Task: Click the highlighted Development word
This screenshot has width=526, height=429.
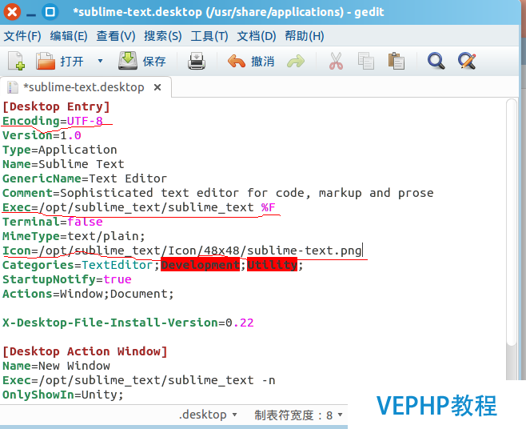Action: (x=201, y=265)
